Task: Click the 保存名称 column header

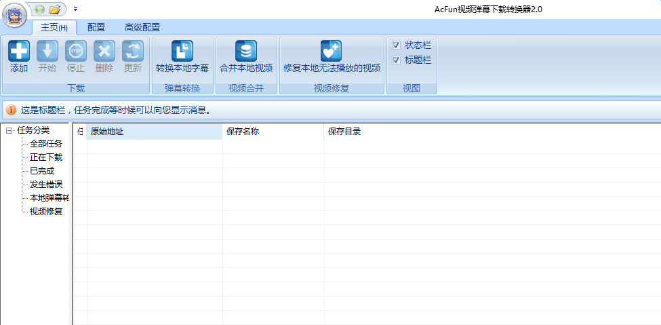Action: click(273, 131)
